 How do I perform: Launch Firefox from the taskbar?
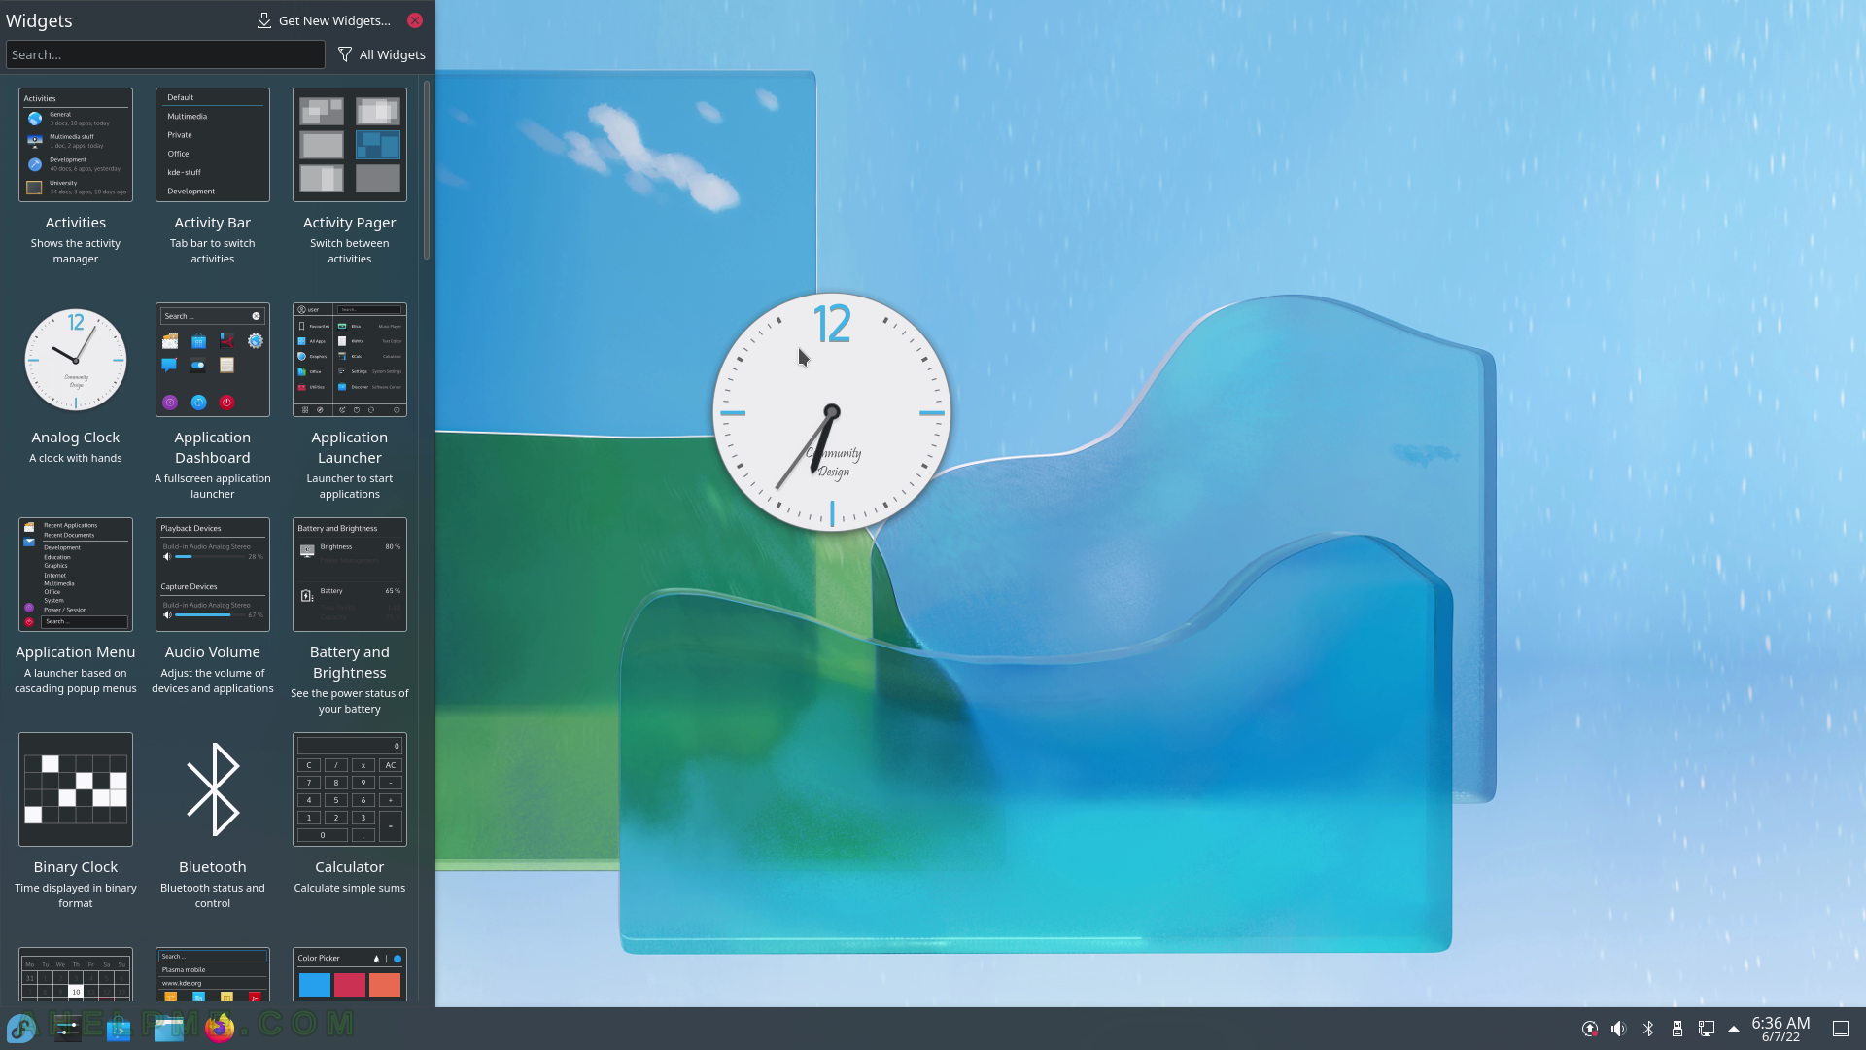(x=220, y=1029)
